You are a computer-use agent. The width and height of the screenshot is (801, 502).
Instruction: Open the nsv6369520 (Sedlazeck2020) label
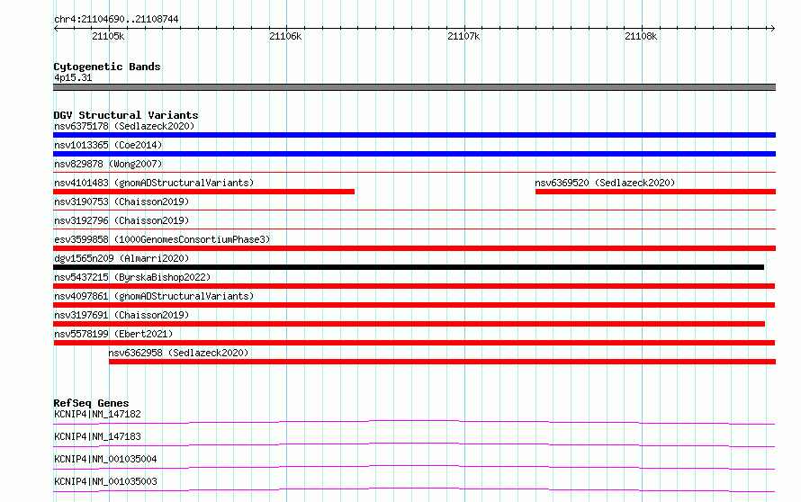605,183
